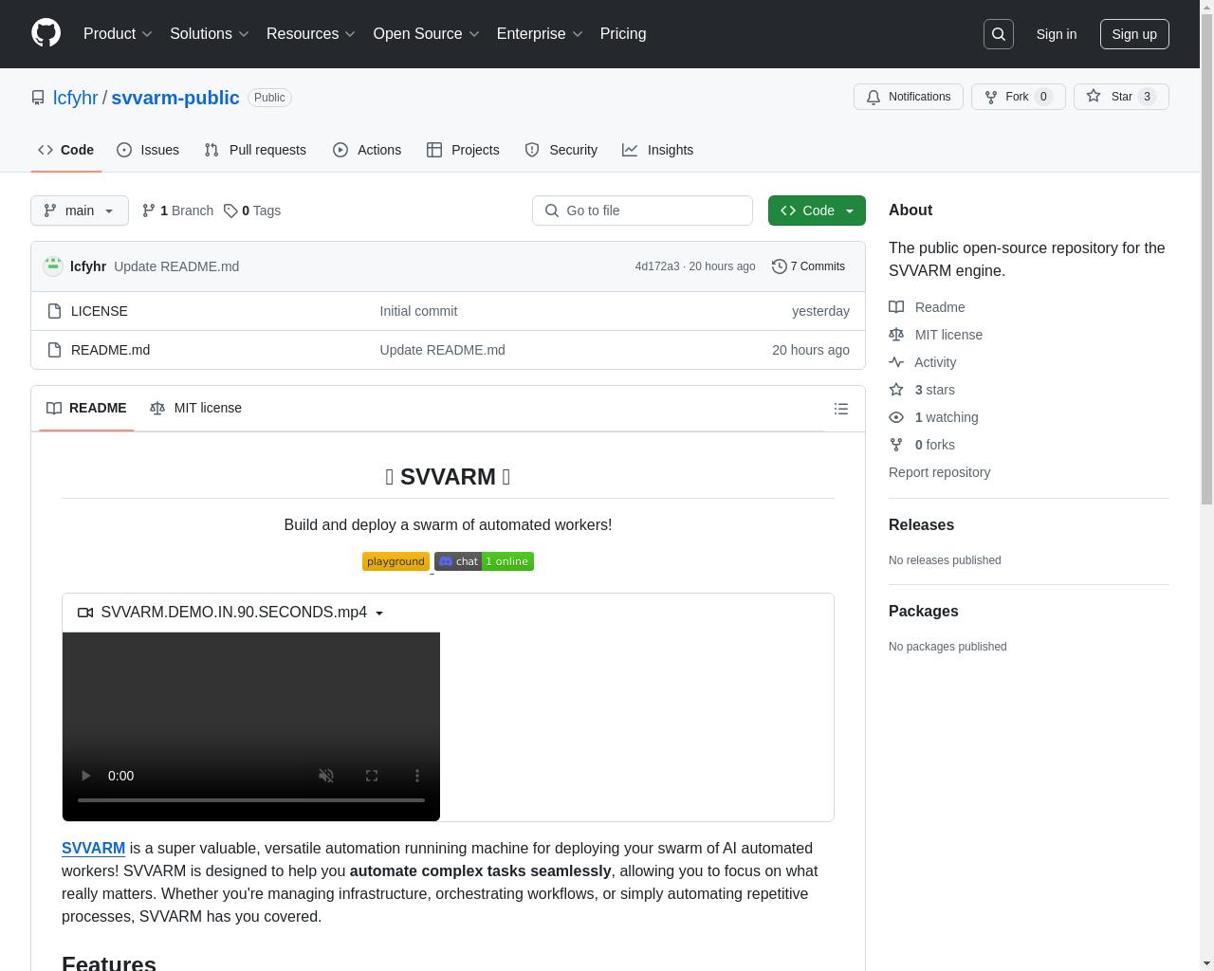Switch to the Actions tab
Viewport: 1214px width, 971px height.
(367, 150)
